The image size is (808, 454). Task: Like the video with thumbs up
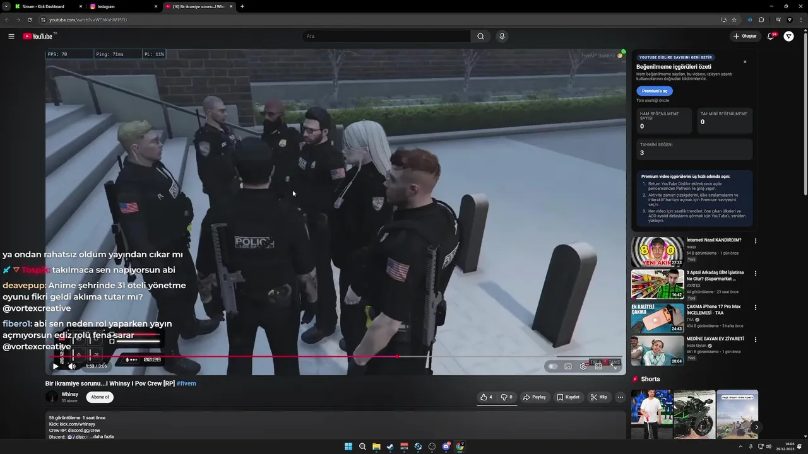[x=486, y=397]
